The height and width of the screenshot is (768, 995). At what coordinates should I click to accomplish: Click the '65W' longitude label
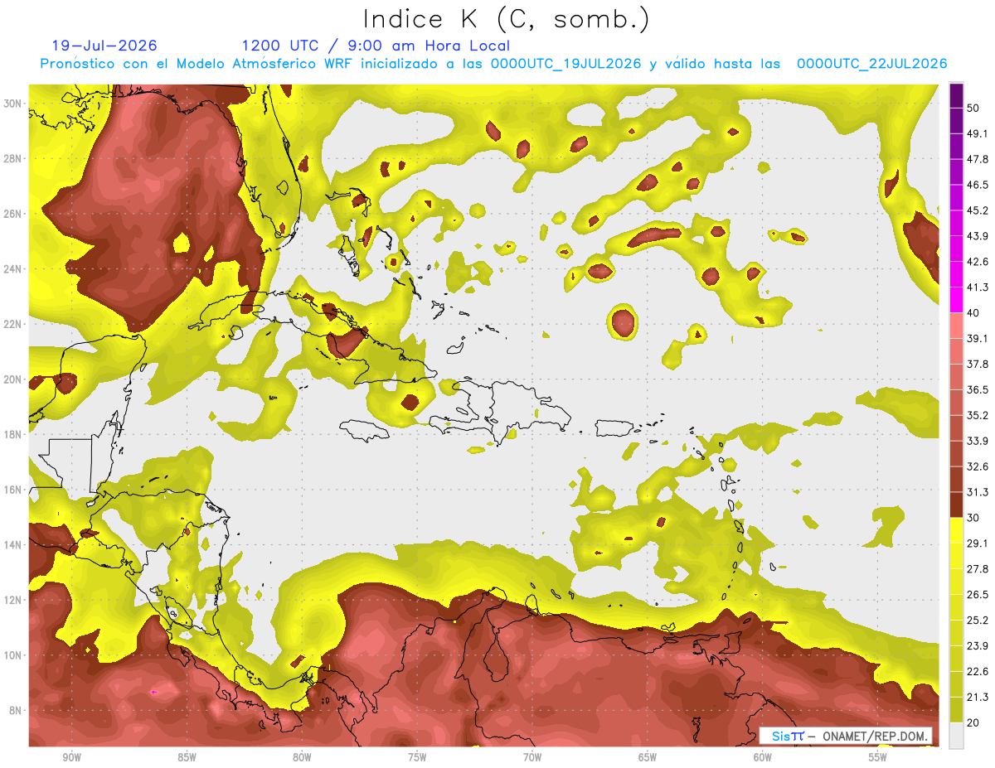(x=648, y=757)
